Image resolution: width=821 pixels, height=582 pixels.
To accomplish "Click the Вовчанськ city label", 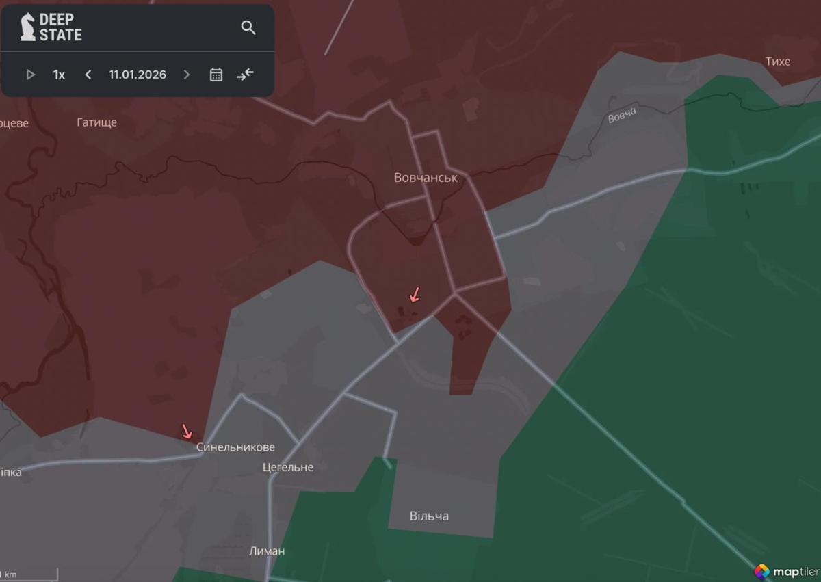I will click(426, 178).
